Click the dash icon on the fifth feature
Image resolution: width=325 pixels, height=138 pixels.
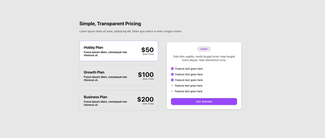pos(172,91)
